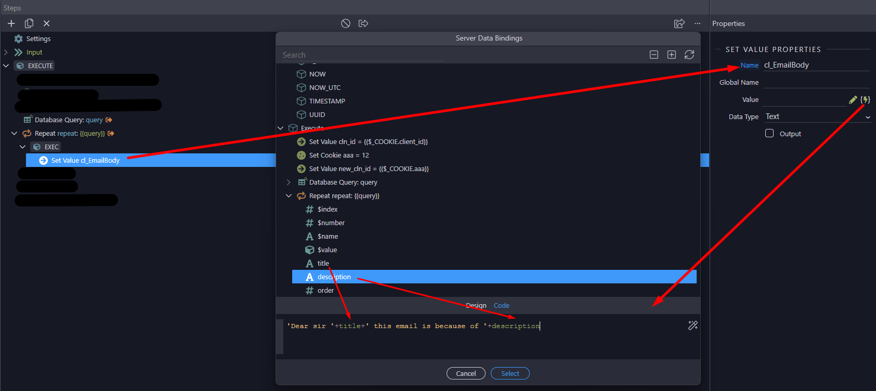
Task: Collapse all bindings with minus-box icon
Action: point(654,55)
